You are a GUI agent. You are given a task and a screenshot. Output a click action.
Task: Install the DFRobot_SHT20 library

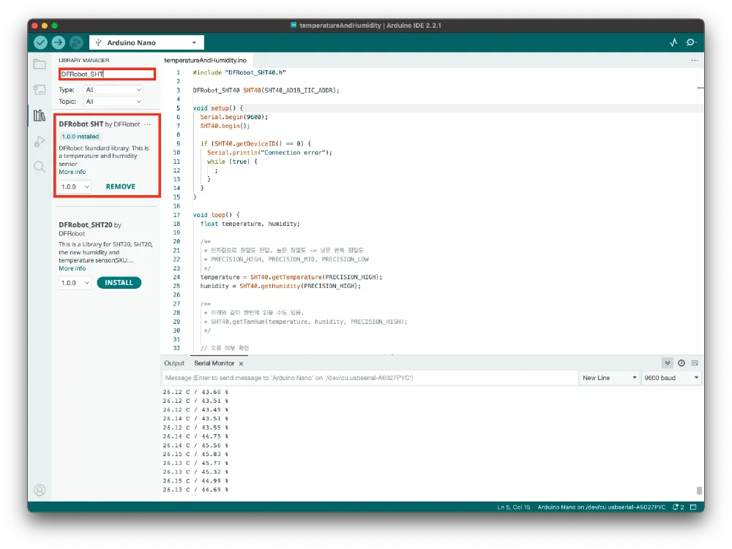click(119, 282)
